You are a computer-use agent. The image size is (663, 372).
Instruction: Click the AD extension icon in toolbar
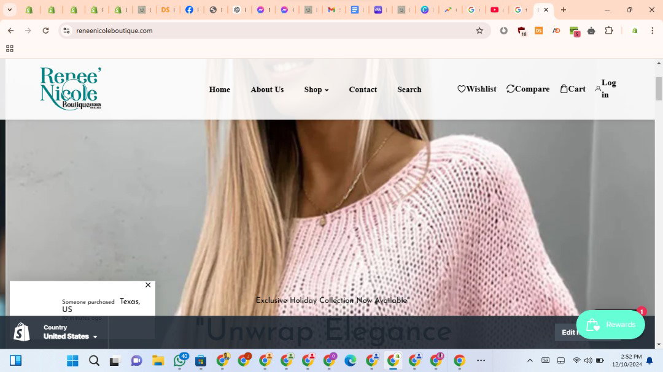point(556,31)
